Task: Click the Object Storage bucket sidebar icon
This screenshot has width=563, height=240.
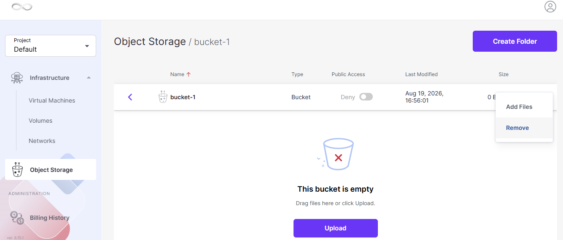Action: [x=17, y=169]
